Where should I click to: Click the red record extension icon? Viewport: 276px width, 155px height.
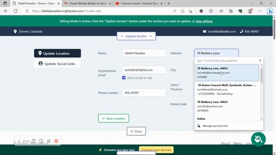pos(201,11)
